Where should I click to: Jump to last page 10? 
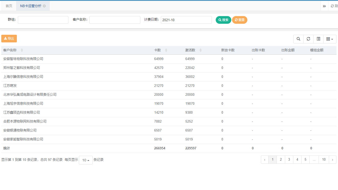click(324, 160)
